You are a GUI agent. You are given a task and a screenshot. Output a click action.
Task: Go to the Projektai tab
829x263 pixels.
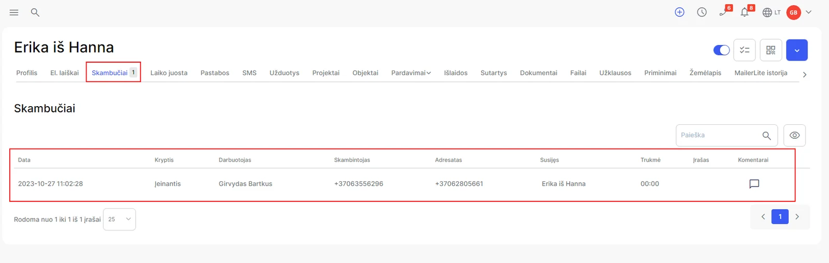pyautogui.click(x=326, y=73)
